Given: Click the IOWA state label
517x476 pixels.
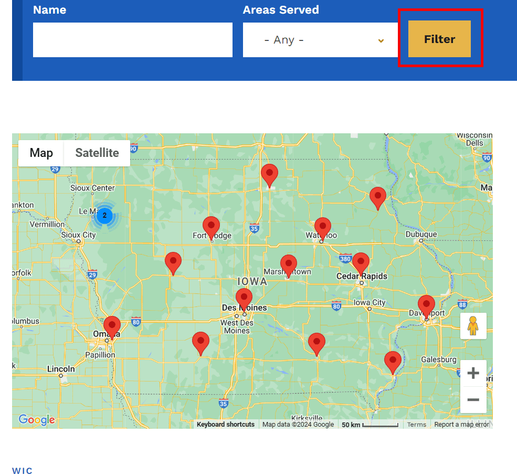Looking at the screenshot, I should pos(252,281).
